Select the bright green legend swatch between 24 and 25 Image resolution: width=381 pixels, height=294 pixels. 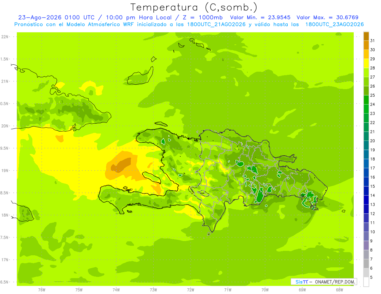pos(366,100)
